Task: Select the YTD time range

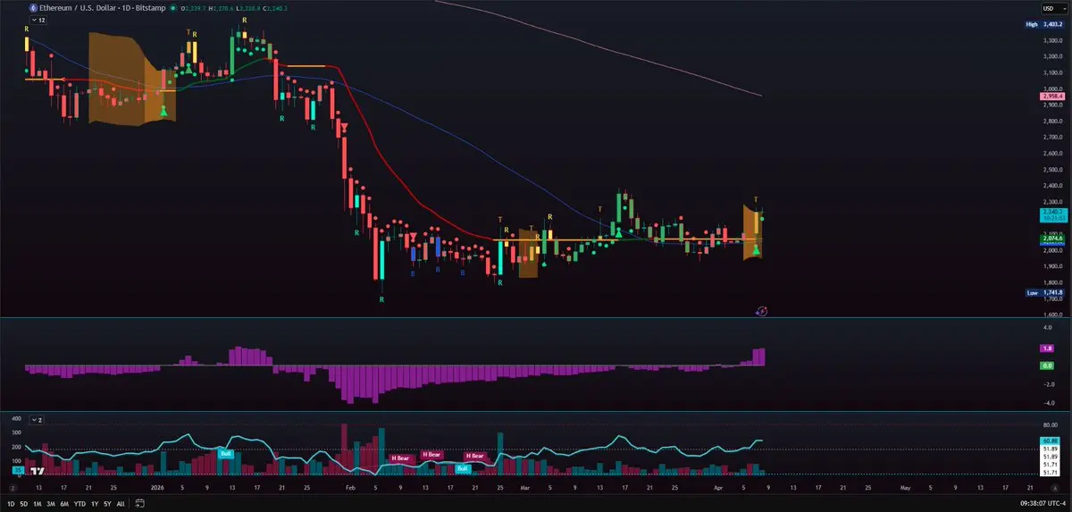Action: coord(80,505)
